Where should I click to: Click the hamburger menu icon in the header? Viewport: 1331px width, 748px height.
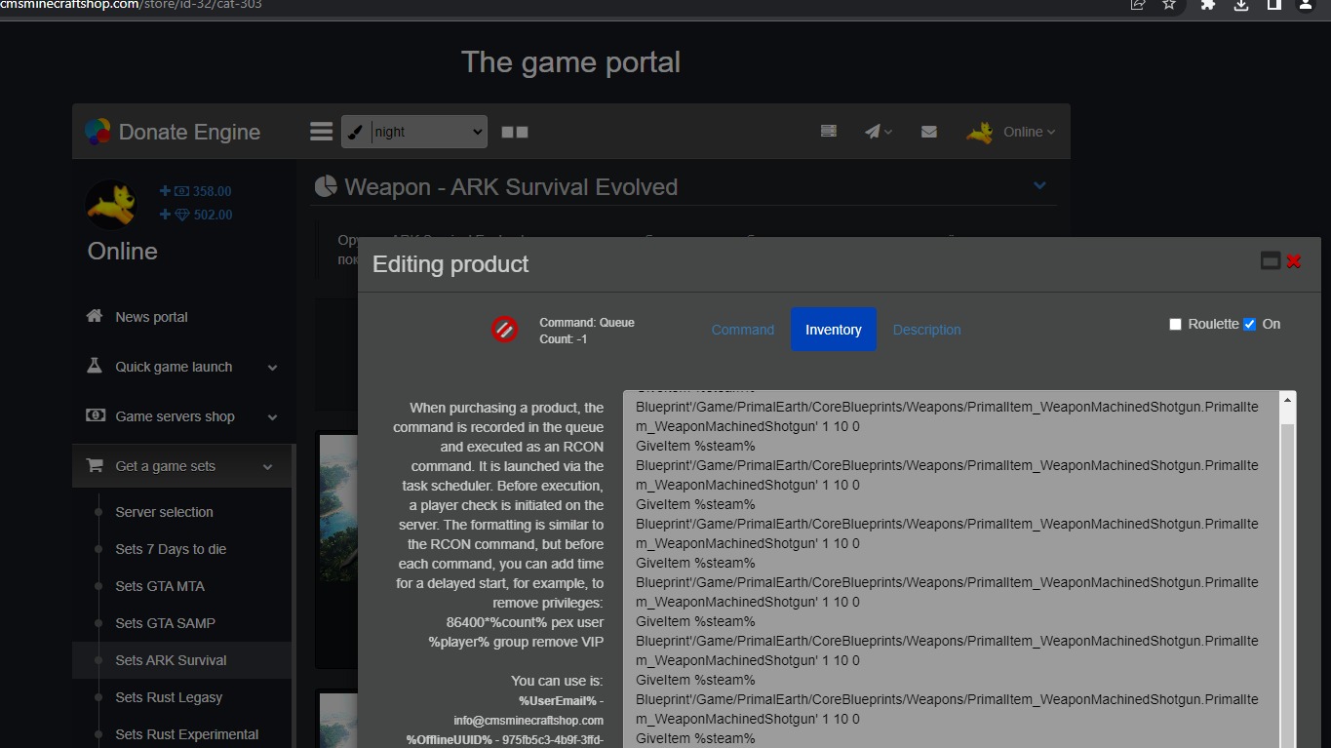pos(321,132)
